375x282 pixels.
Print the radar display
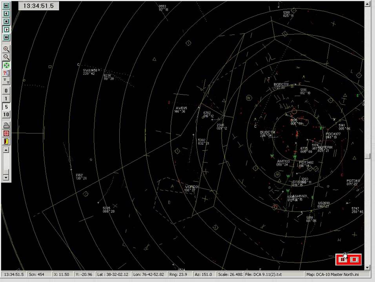pyautogui.click(x=6, y=126)
